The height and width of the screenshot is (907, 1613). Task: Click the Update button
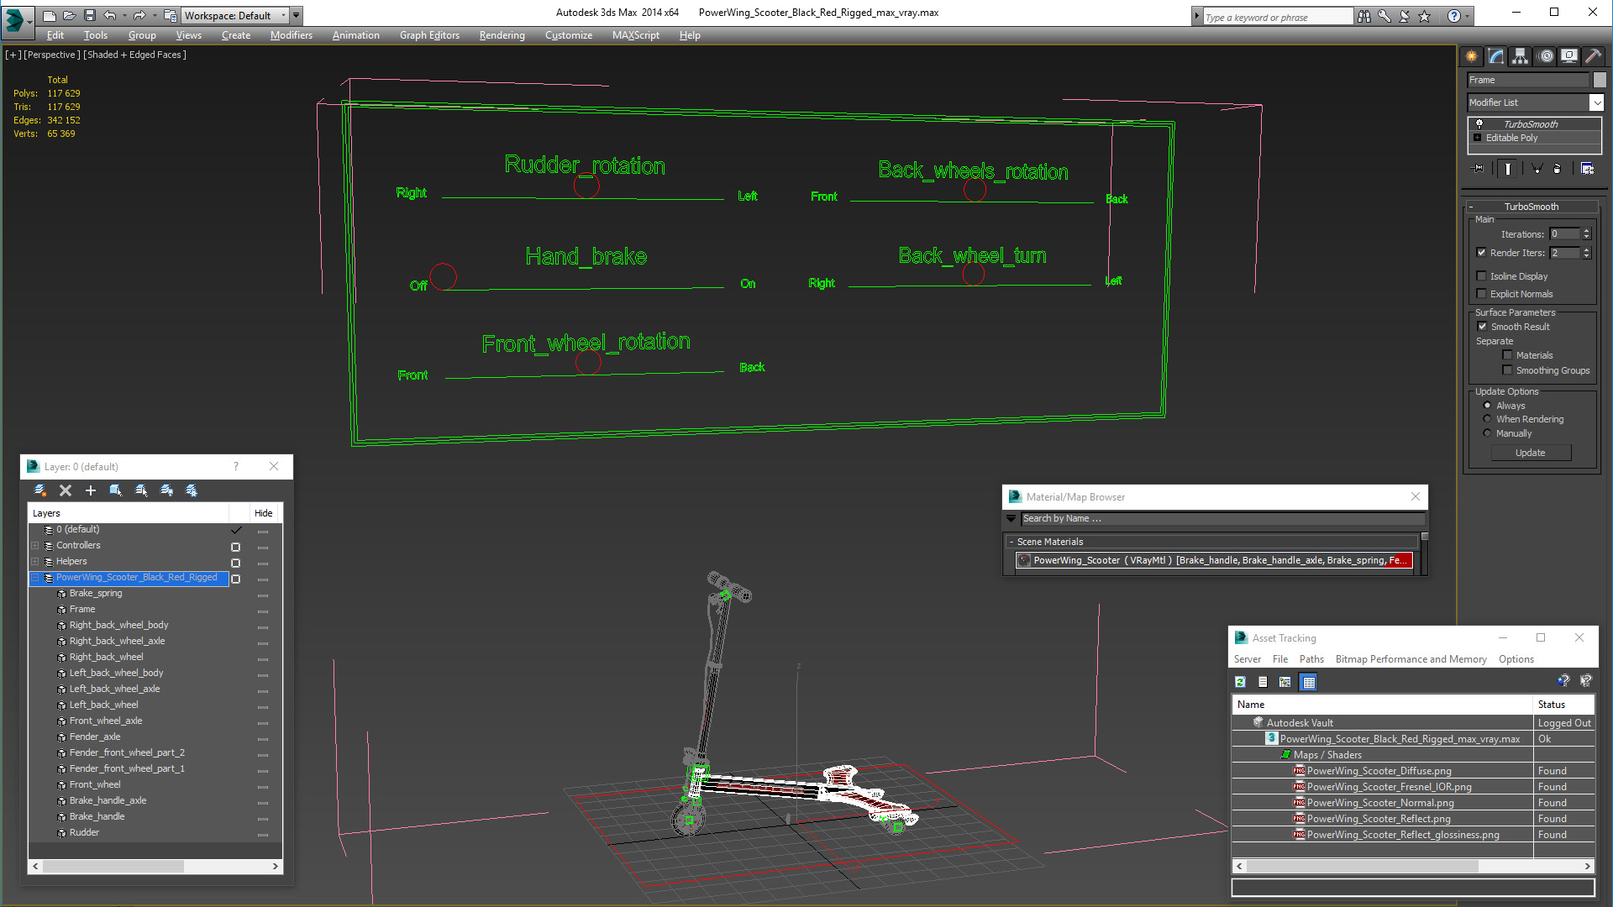click(1531, 453)
